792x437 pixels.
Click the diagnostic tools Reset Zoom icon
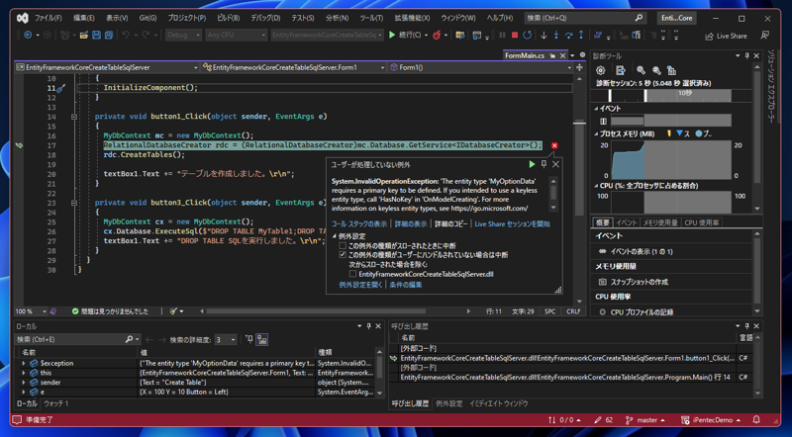pyautogui.click(x=672, y=70)
